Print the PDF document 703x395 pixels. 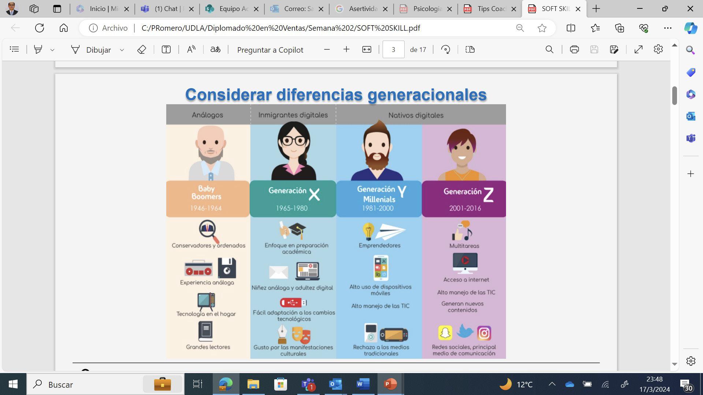tap(574, 49)
